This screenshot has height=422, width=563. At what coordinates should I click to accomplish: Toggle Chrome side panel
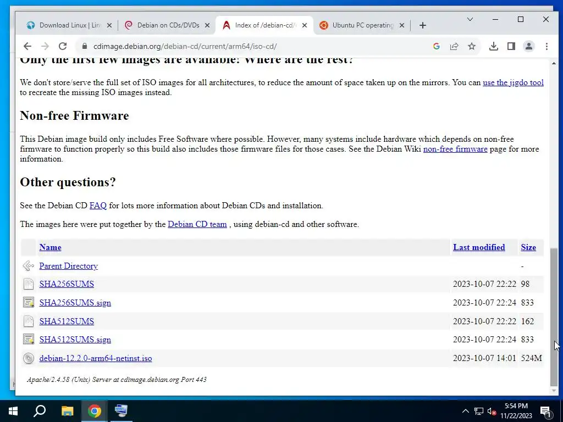point(511,46)
